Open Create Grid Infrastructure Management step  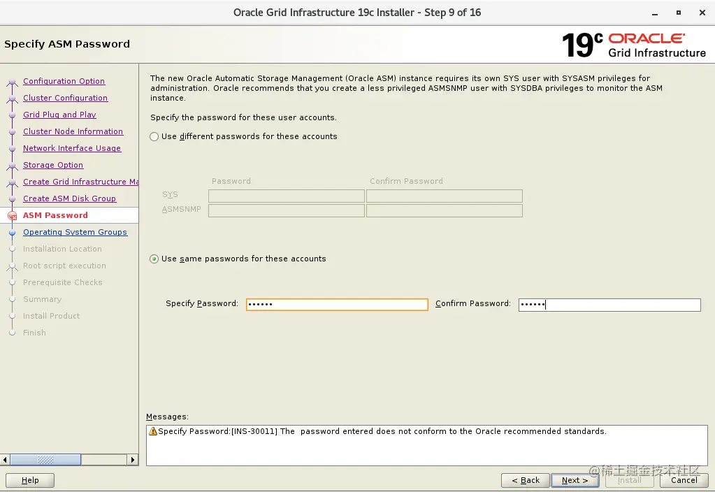[80, 182]
